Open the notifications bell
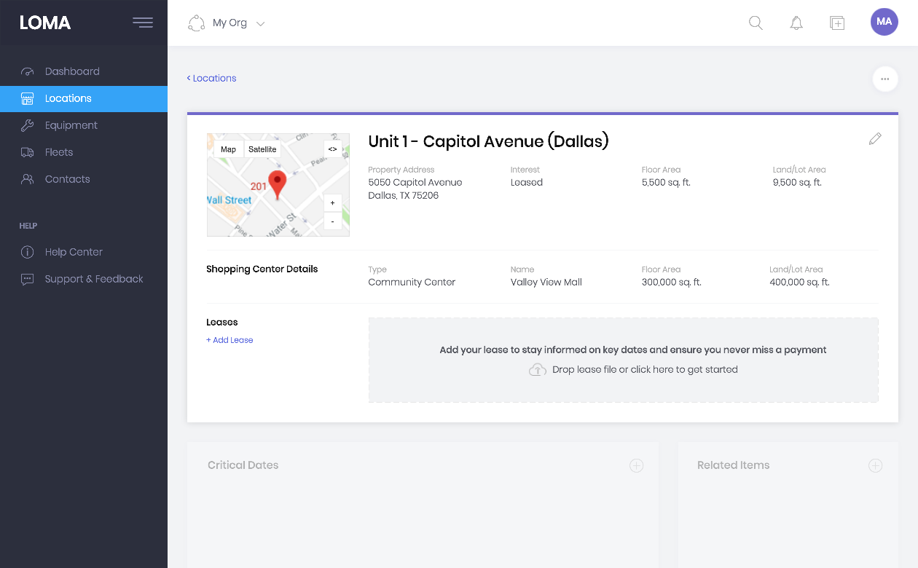 796,23
